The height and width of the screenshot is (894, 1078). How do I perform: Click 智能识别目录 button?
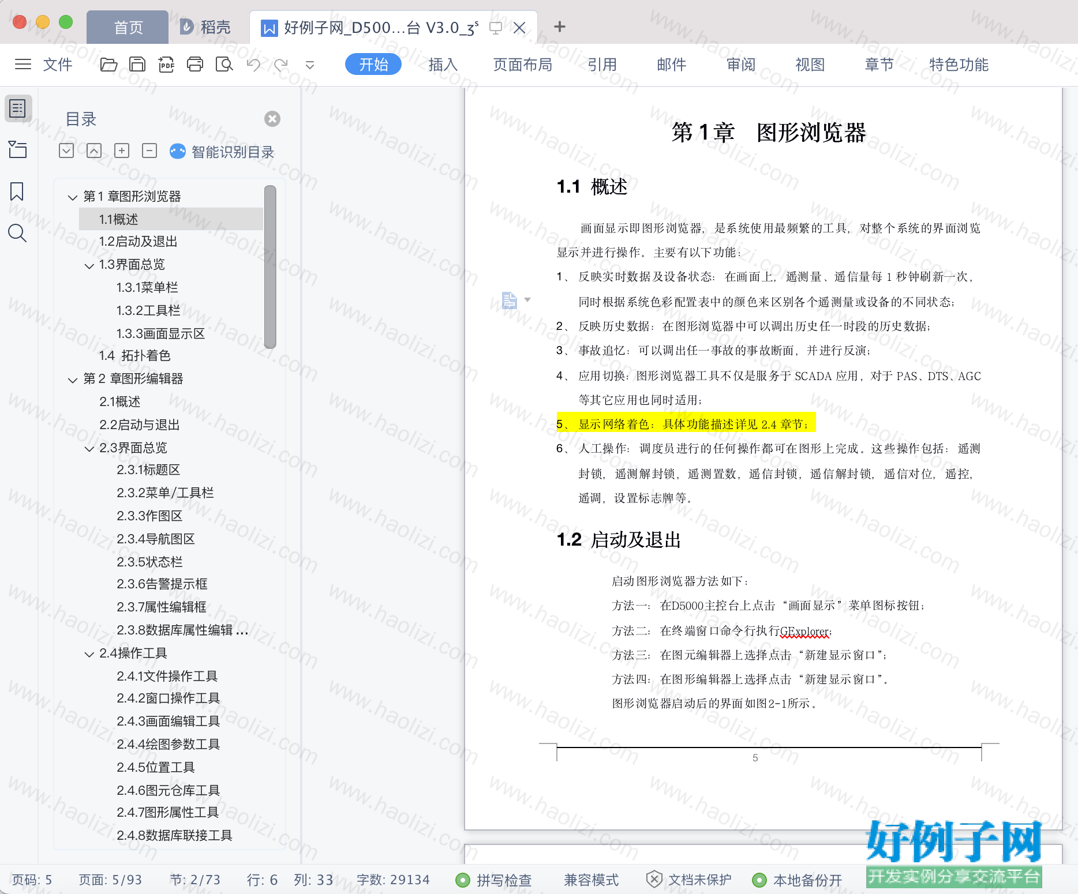[x=222, y=152]
